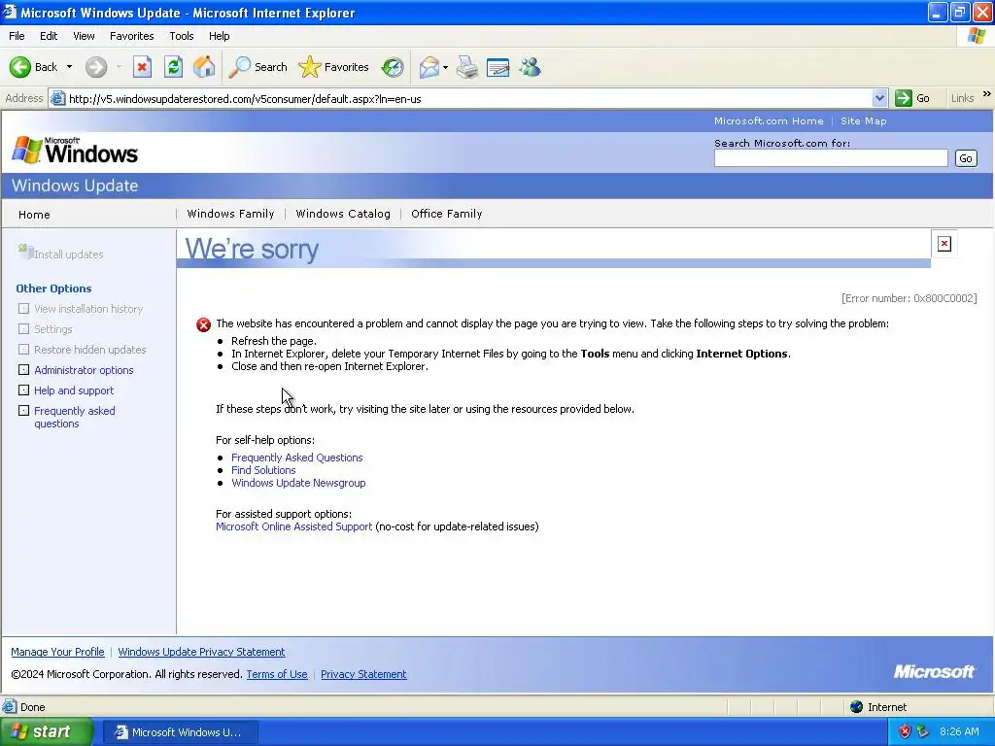Click the Go button beside Microsoft search
The width and height of the screenshot is (995, 746).
pyautogui.click(x=966, y=158)
